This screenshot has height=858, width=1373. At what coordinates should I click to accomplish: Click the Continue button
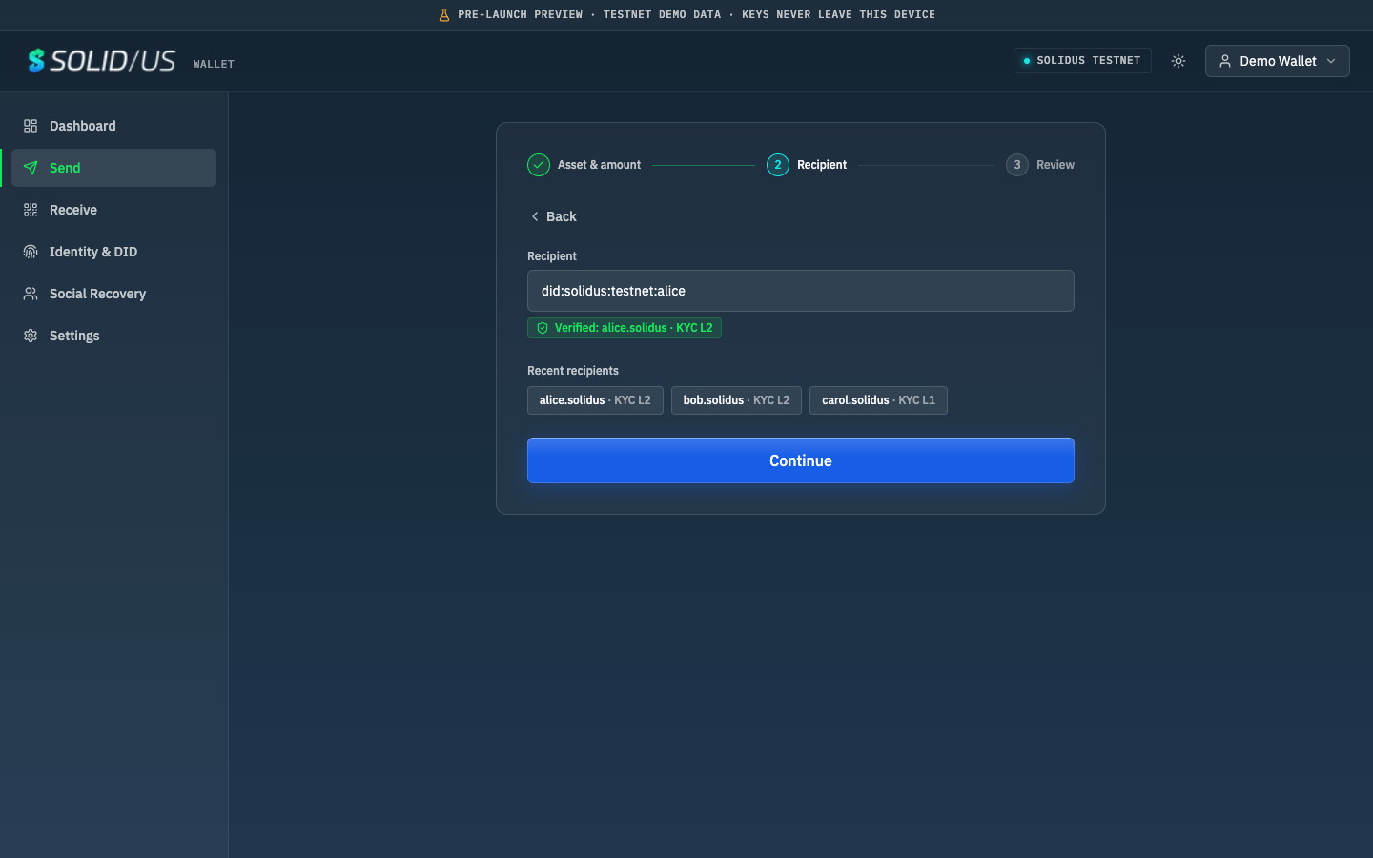[x=801, y=460]
